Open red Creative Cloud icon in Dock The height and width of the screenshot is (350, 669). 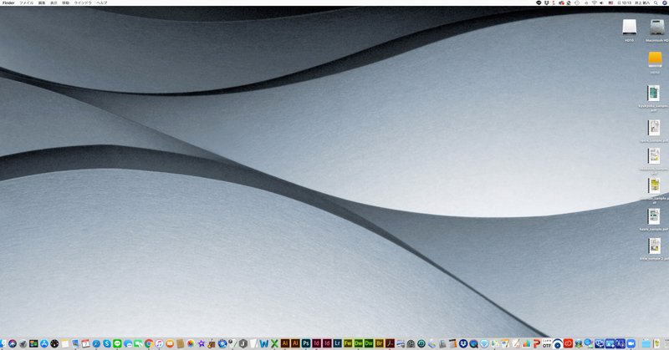tap(568, 343)
